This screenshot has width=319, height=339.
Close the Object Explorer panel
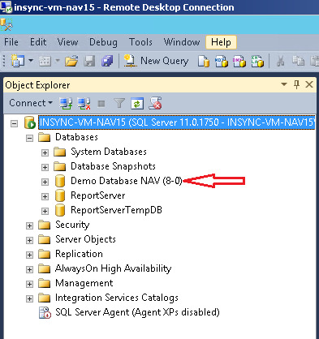[x=309, y=84]
